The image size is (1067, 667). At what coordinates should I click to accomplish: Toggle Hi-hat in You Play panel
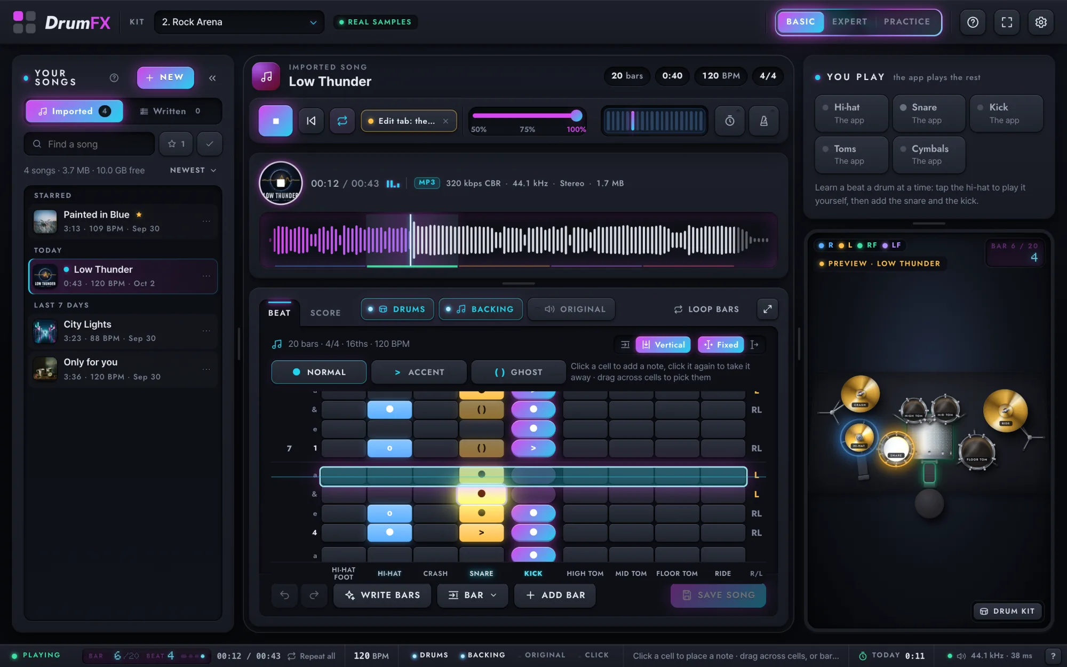[x=851, y=113]
